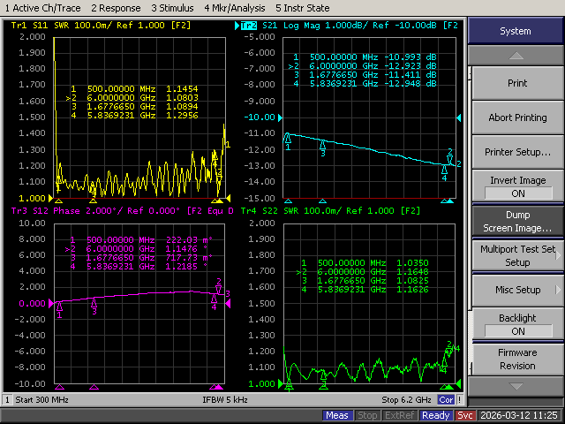Click the Cor correction status indicator
The height and width of the screenshot is (424, 565).
click(448, 400)
